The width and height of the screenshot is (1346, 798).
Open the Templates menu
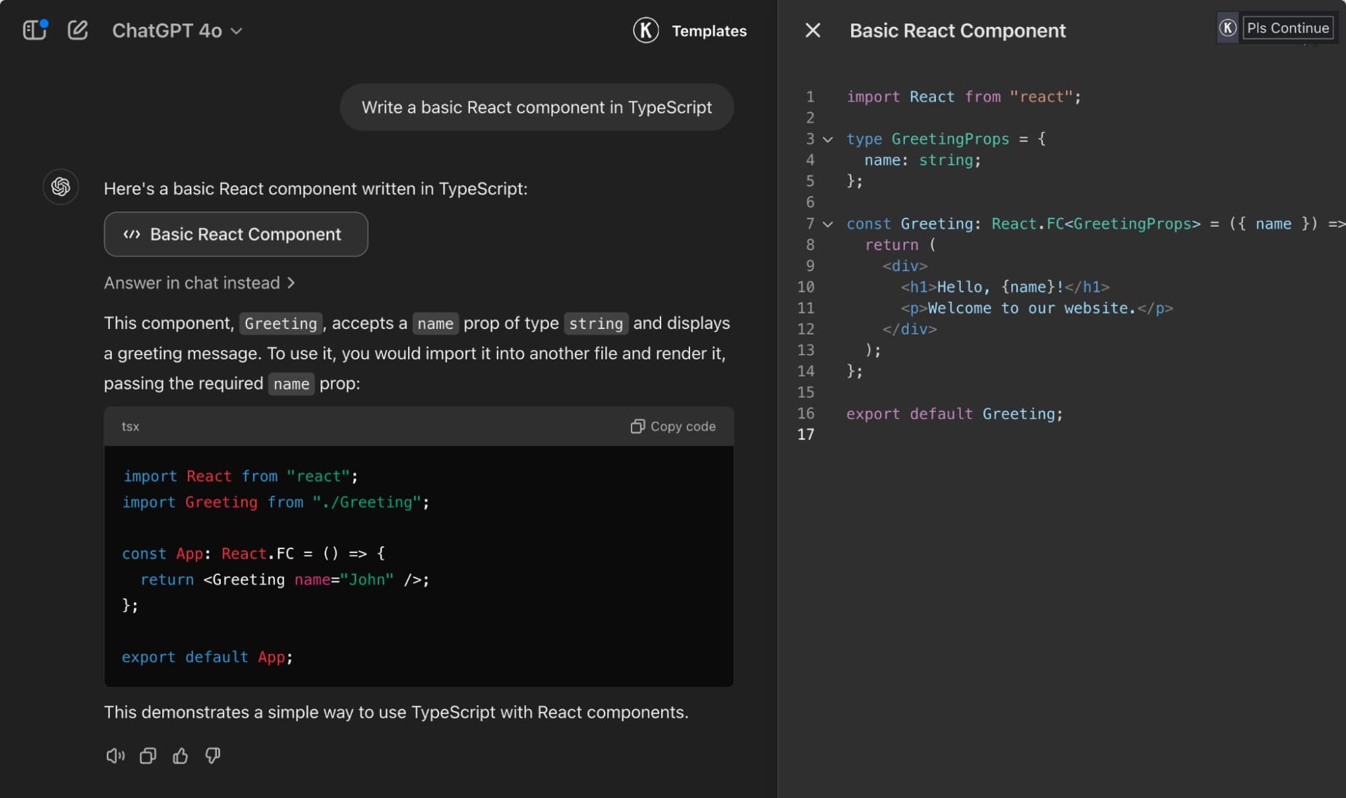708,31
